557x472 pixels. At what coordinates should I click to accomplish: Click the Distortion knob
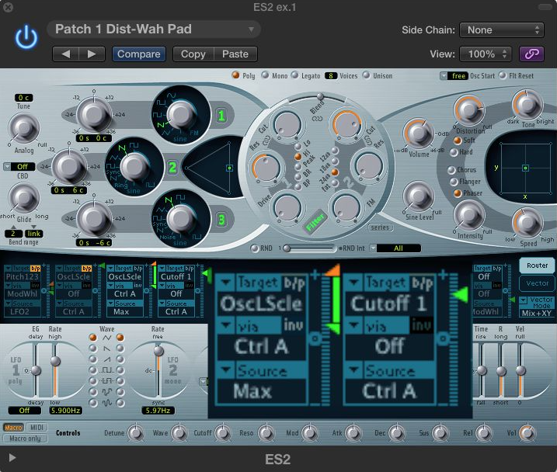(x=469, y=109)
